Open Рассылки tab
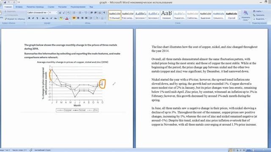 (62, 7)
